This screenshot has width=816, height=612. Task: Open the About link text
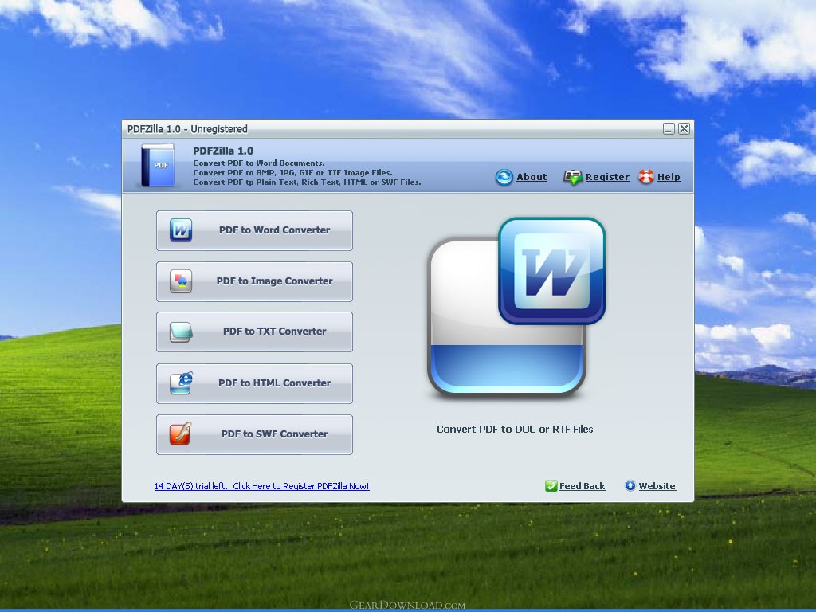tap(532, 177)
